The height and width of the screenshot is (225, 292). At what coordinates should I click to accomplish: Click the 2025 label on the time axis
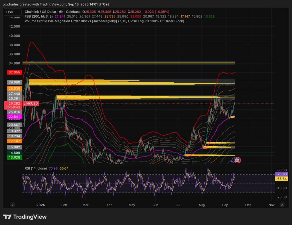point(40,205)
